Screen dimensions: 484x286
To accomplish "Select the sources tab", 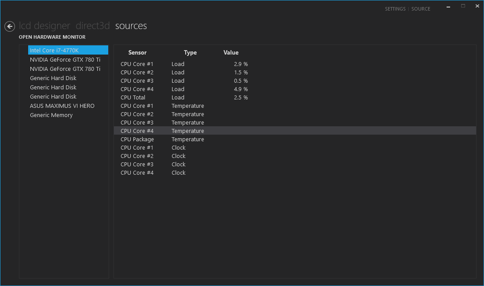I will (131, 26).
